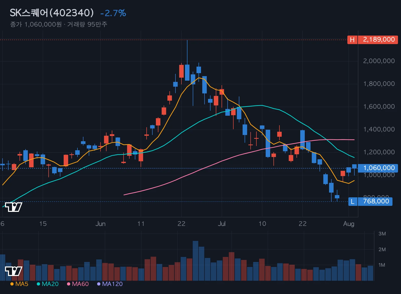Toggle the MA120 legend label

pos(112,284)
